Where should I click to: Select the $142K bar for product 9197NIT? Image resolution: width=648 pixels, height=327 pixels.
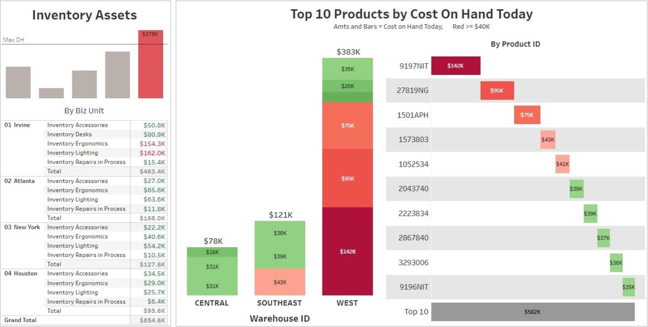[x=455, y=66]
